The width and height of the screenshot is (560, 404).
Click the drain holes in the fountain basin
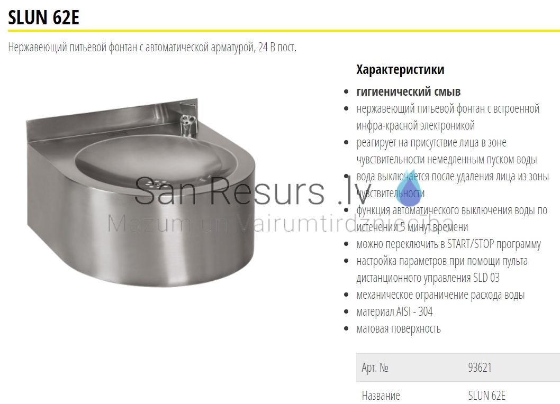(156, 183)
